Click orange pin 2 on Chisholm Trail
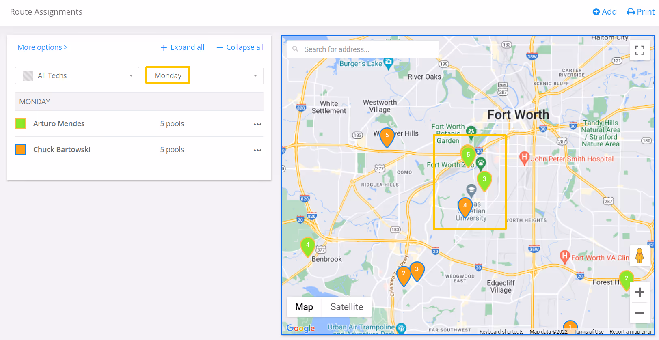The height and width of the screenshot is (340, 659). pyautogui.click(x=404, y=276)
